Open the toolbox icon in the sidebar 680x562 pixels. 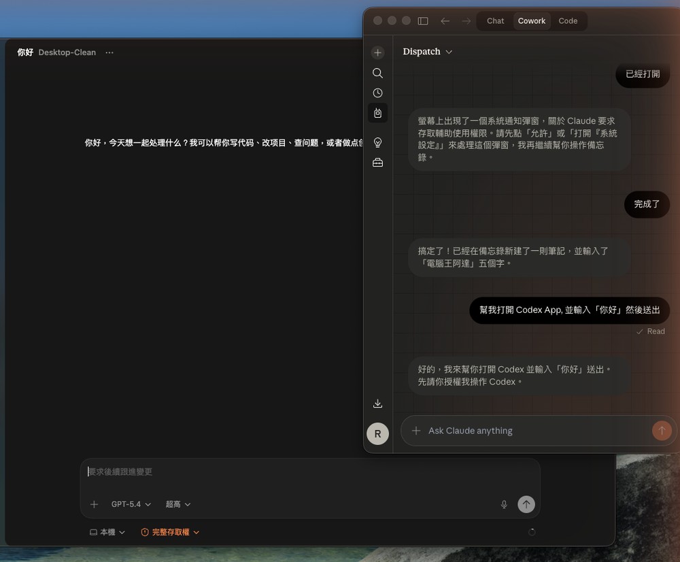coord(377,162)
